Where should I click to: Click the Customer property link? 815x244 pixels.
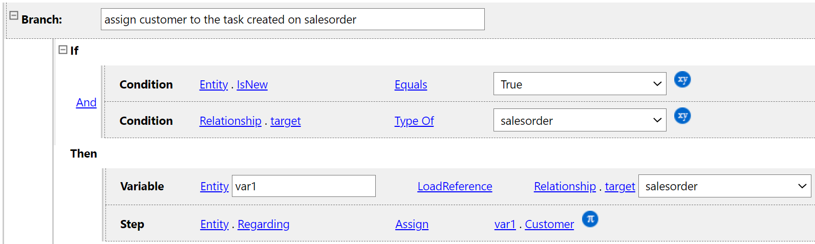[549, 224]
